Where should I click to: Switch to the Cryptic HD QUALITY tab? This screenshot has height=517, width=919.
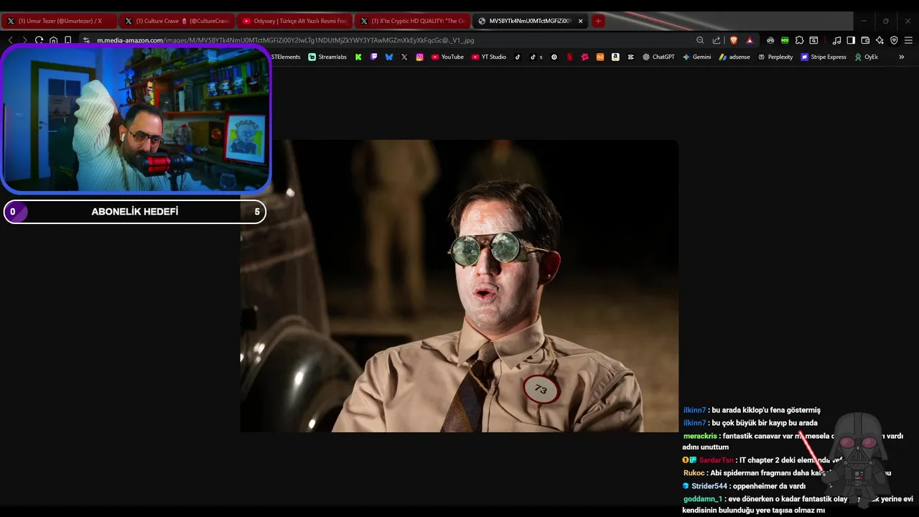click(x=412, y=21)
